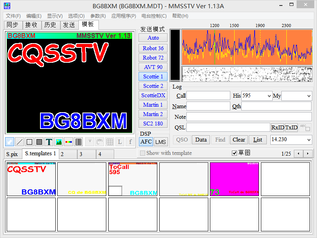Click the grayed V-shaped toolbar icon

click(89, 142)
